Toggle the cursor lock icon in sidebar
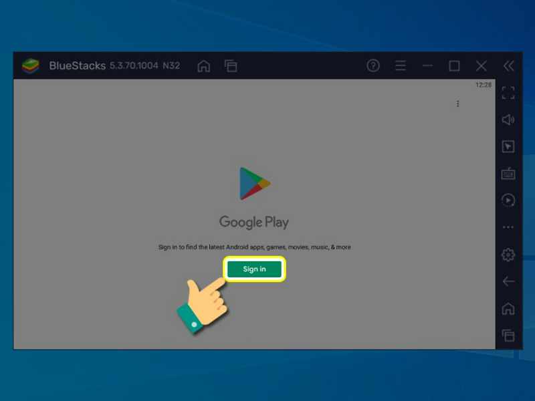Viewport: 535px width, 401px height. pos(508,146)
